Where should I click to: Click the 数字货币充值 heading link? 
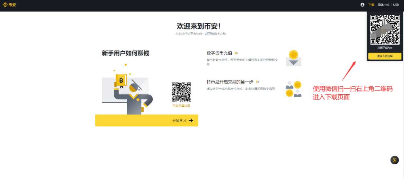[220, 53]
